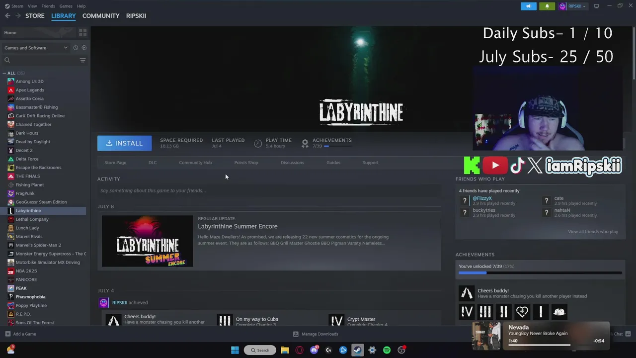Open the DLC tab
The height and width of the screenshot is (358, 636).
(153, 163)
